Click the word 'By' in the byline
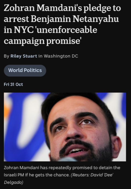Screen dimensions: 131x189 [6, 56]
